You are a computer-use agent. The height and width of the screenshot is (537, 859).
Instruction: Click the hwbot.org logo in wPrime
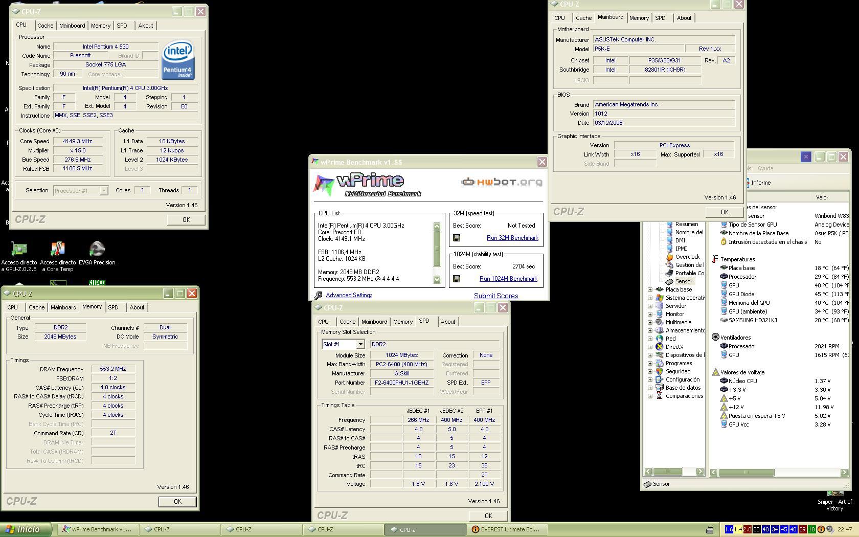(501, 182)
